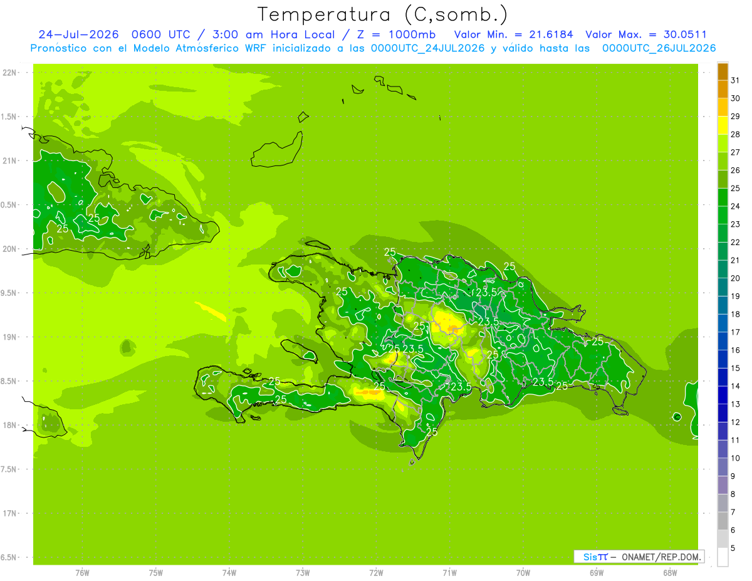Click the Valor Max. = 30.0511 text
This screenshot has width=752, height=581.
[x=646, y=34]
